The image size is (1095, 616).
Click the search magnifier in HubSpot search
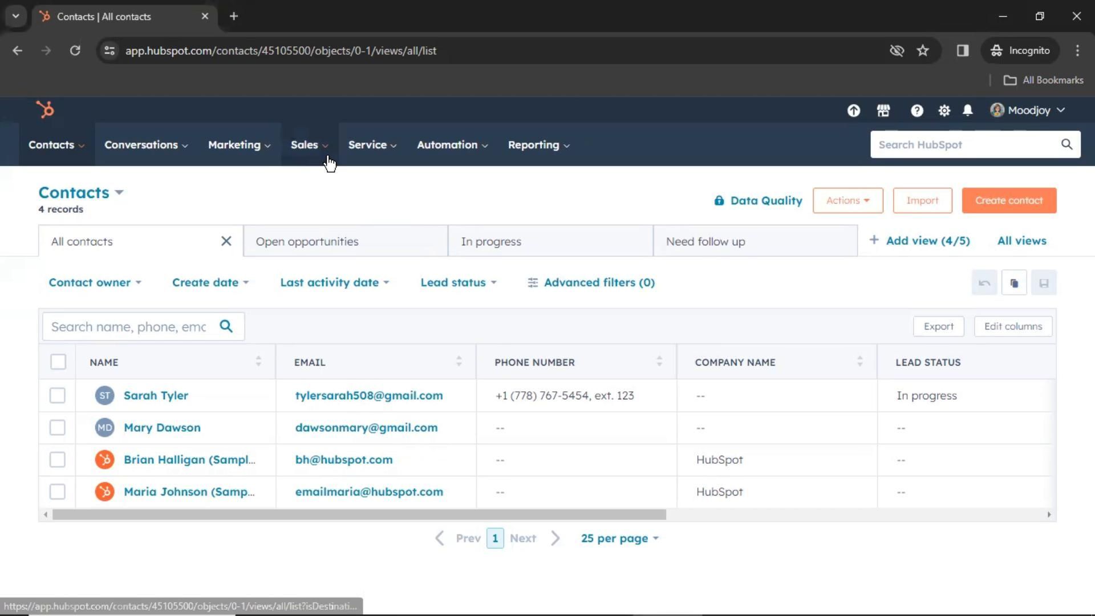[x=1066, y=145]
